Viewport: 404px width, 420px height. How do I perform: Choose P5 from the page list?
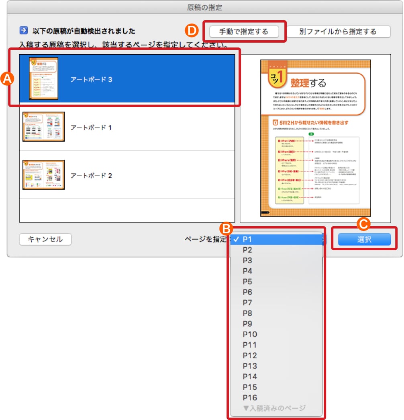247,281
